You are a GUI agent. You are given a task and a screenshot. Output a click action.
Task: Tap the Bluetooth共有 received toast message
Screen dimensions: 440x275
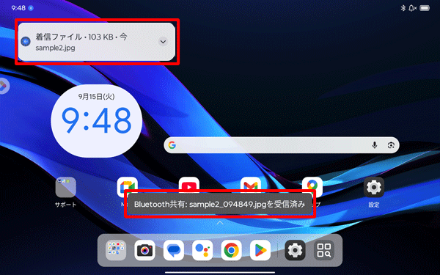pos(220,204)
